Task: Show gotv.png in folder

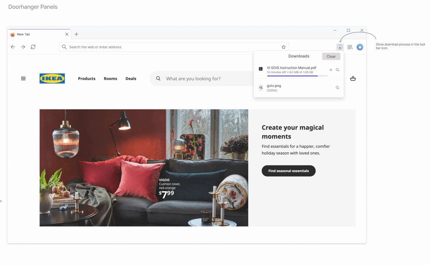Action: (337, 88)
